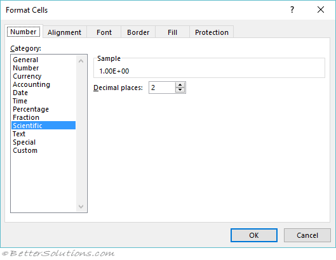Increase decimal places with up spinner arrow
The image size is (336, 260).
tap(180, 85)
